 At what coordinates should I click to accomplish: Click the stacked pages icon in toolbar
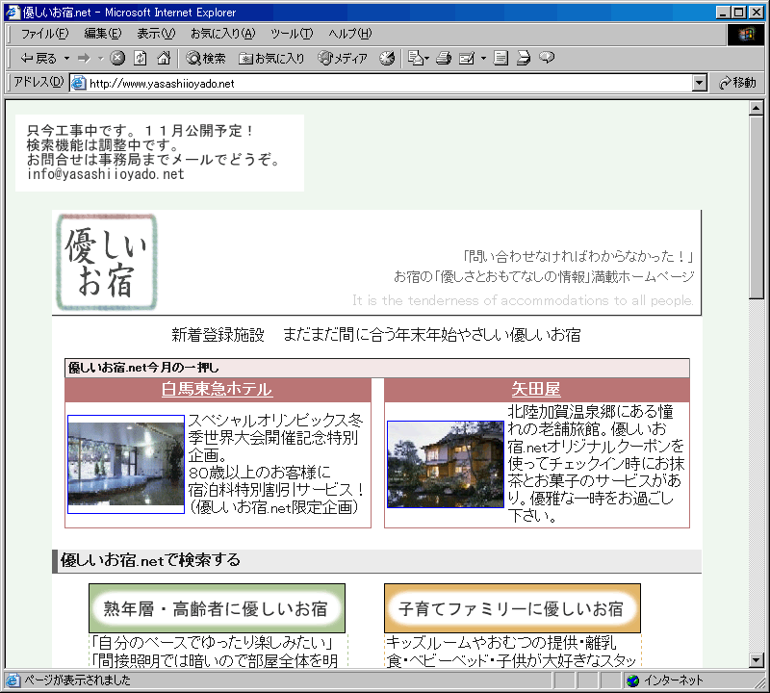524,58
